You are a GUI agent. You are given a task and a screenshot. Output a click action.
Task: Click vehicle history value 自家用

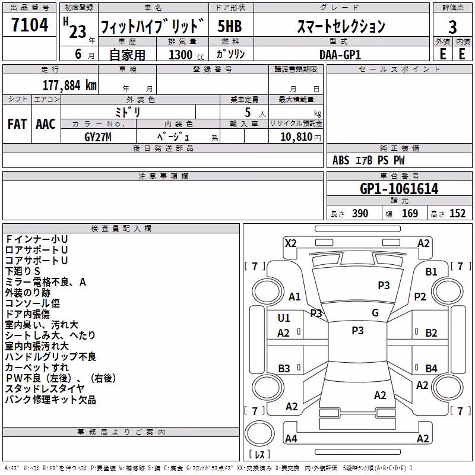point(127,55)
